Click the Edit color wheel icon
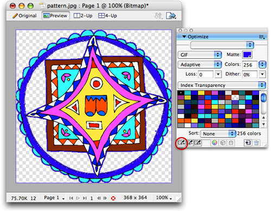 215,143
